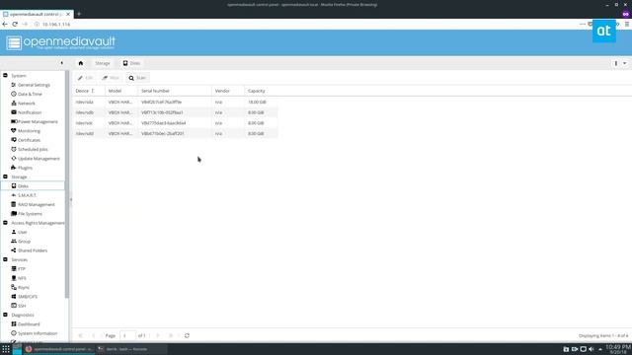632x355 pixels.
Task: Click the Storage breadcrumb
Action: tap(103, 63)
